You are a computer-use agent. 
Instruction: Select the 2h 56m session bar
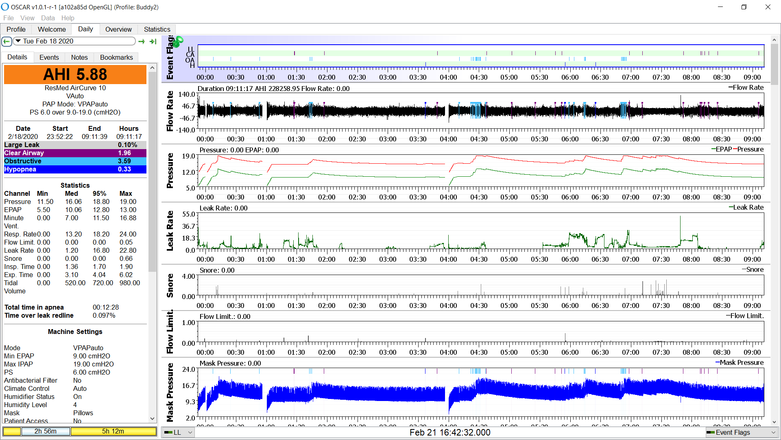point(46,431)
